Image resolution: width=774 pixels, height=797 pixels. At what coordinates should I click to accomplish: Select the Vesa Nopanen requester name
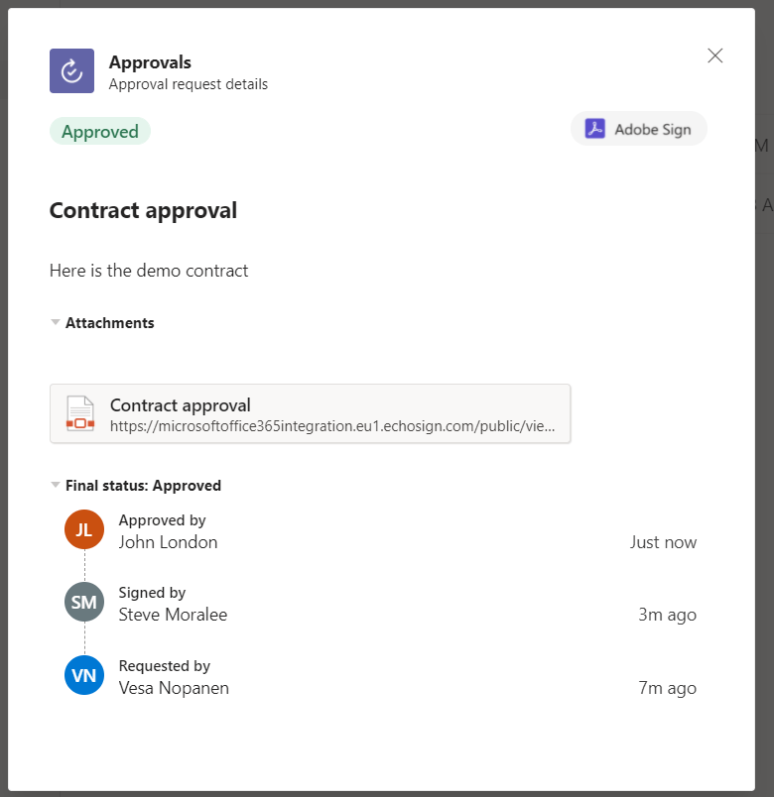tap(174, 688)
